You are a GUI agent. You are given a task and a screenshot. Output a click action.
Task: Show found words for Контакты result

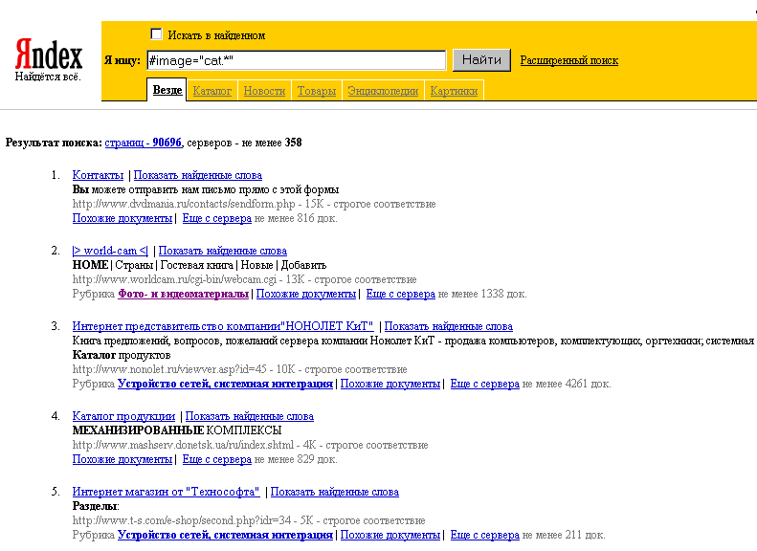tap(198, 175)
